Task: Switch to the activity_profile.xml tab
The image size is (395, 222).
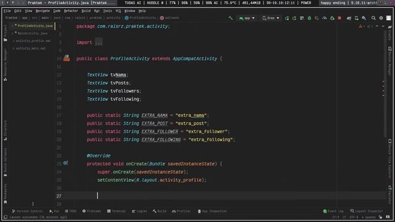Action: pos(32,41)
